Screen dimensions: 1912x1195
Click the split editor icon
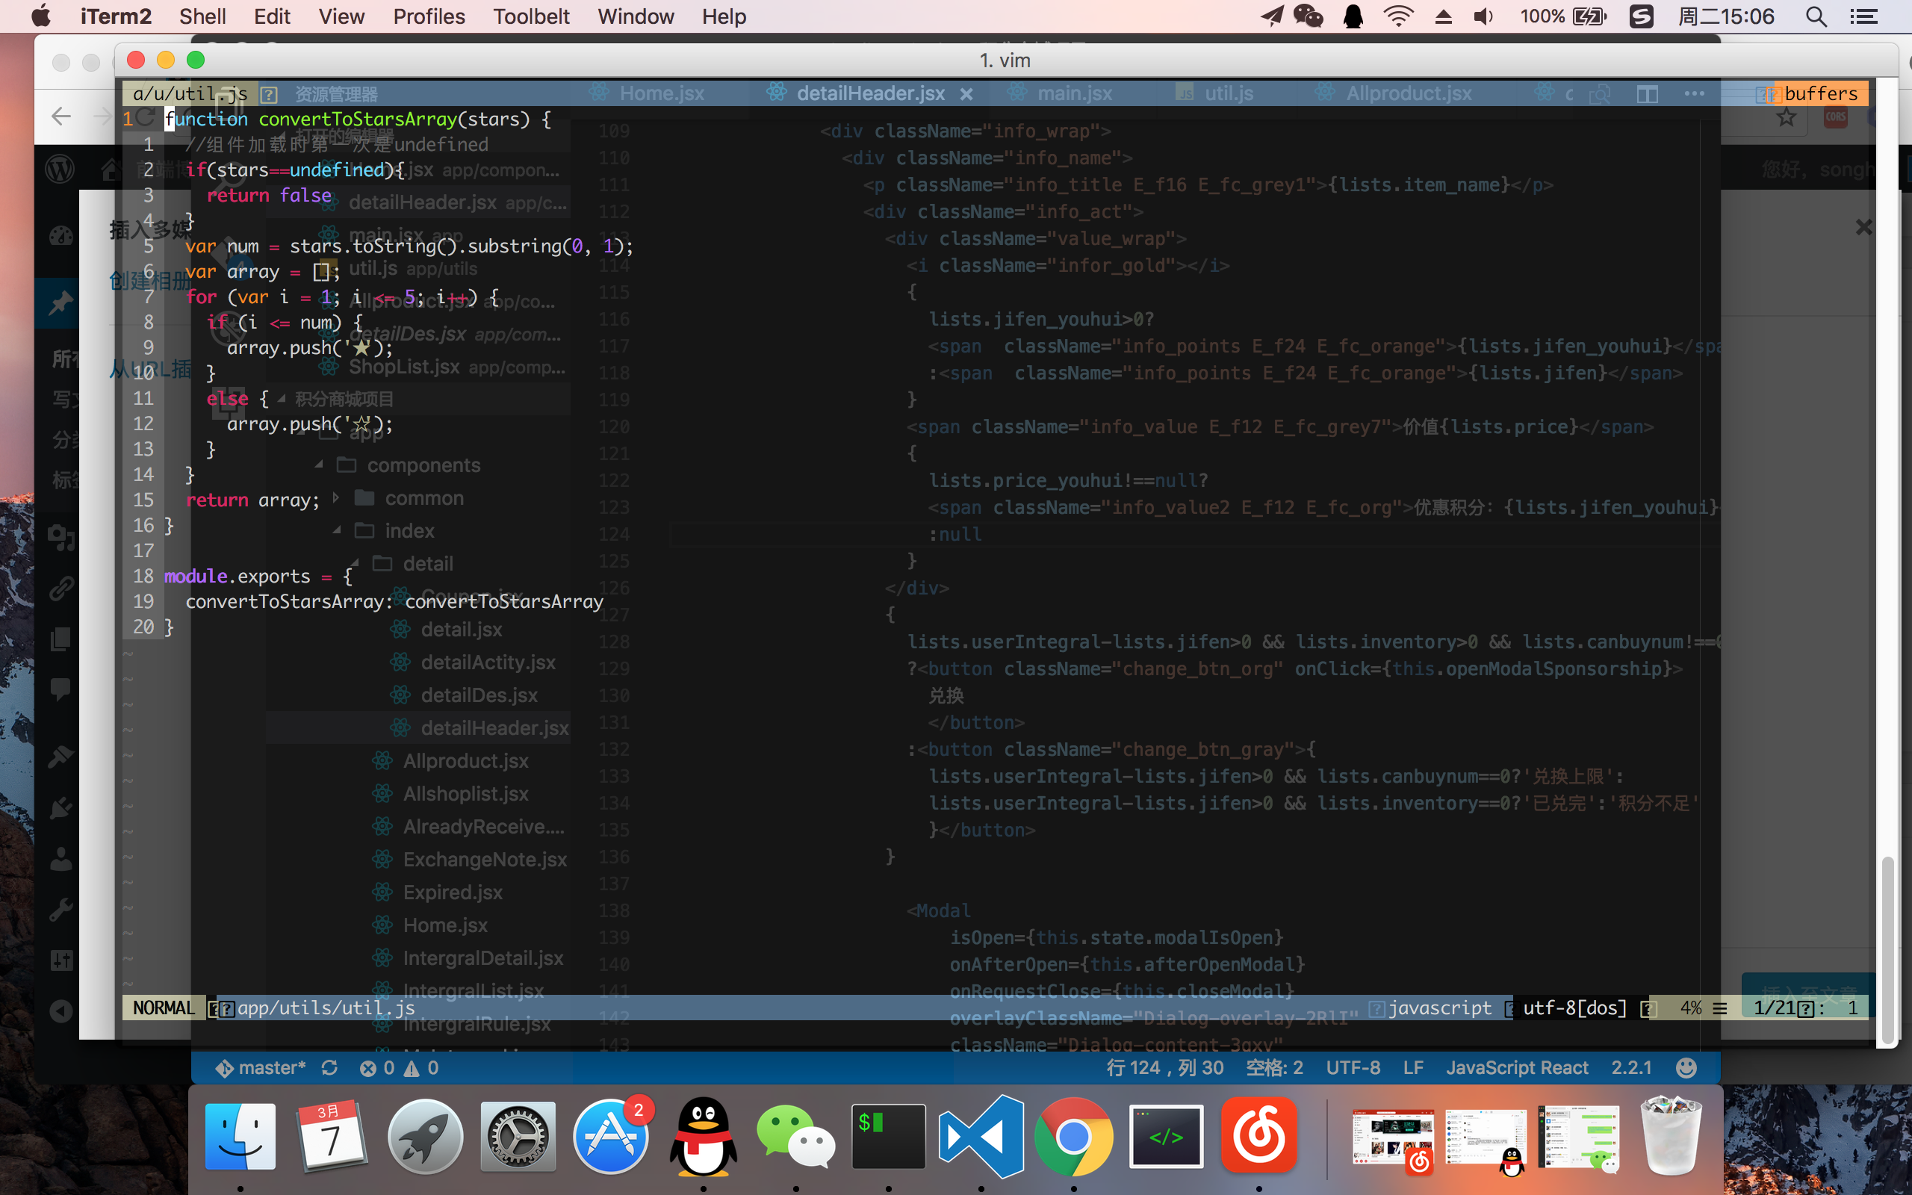click(x=1648, y=94)
